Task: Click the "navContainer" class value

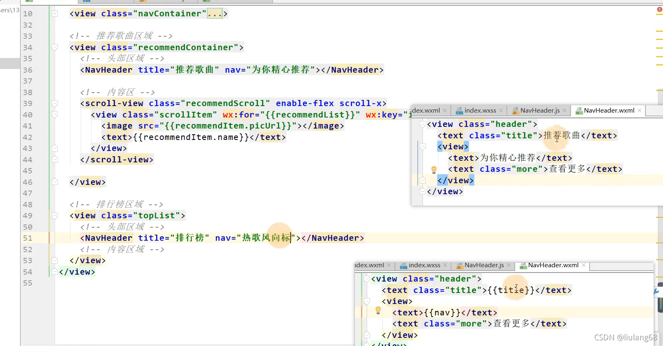Action: point(170,14)
